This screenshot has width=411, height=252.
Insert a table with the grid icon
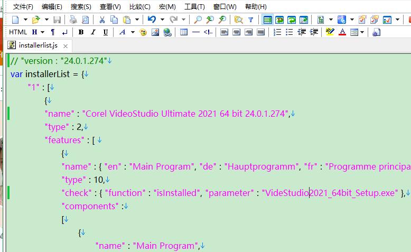pyautogui.click(x=183, y=32)
